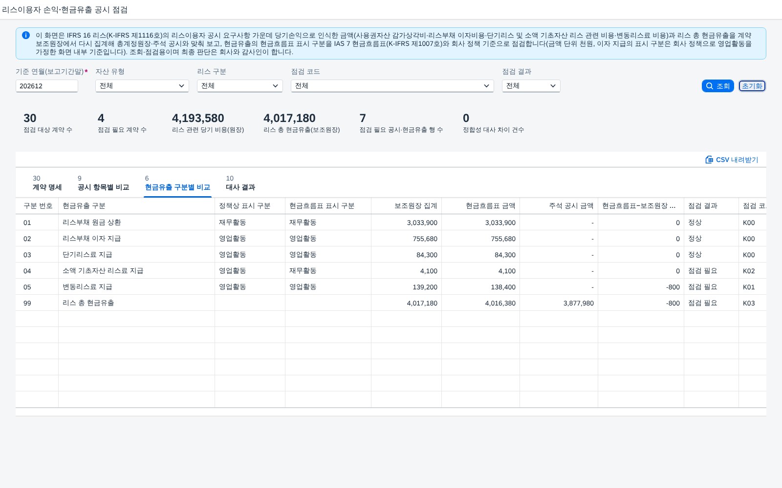The width and height of the screenshot is (782, 488).
Task: Open the 점검 결과 filter dropdown
Action: tap(531, 86)
